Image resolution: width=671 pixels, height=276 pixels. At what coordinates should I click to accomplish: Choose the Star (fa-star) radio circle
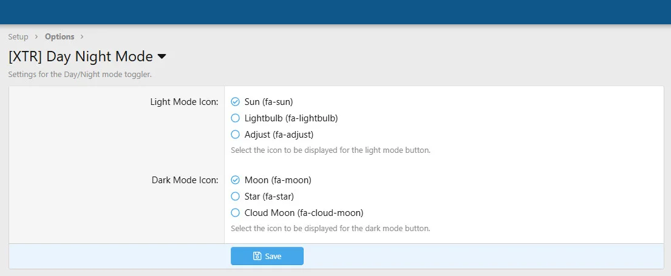click(236, 197)
